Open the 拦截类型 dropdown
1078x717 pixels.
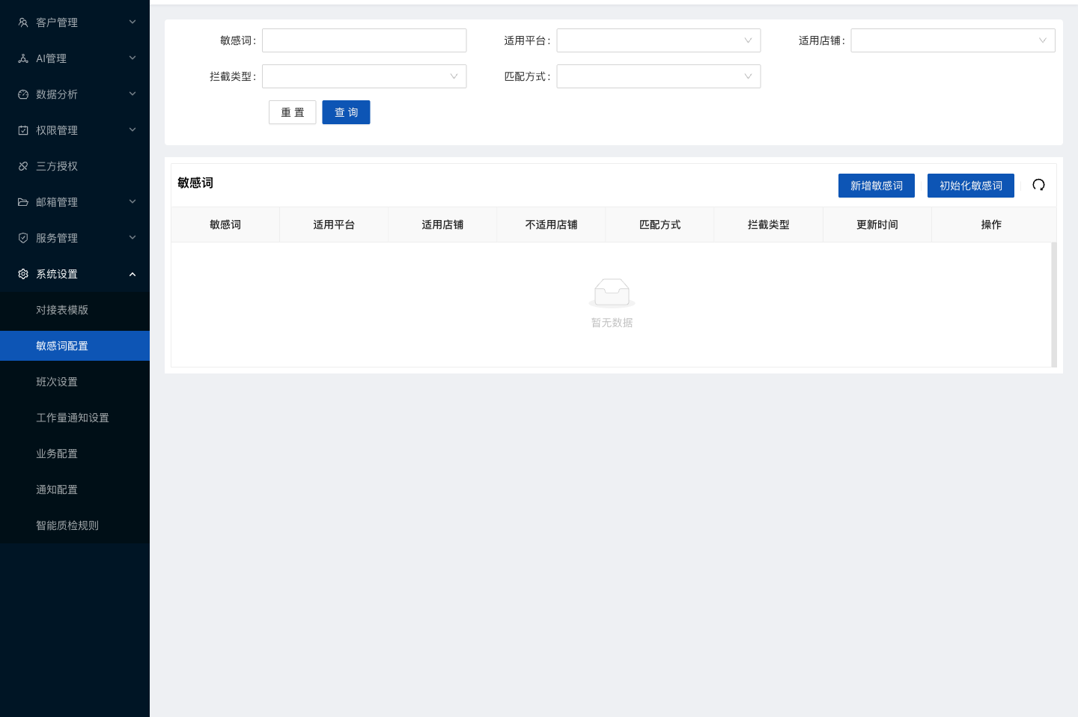click(364, 76)
